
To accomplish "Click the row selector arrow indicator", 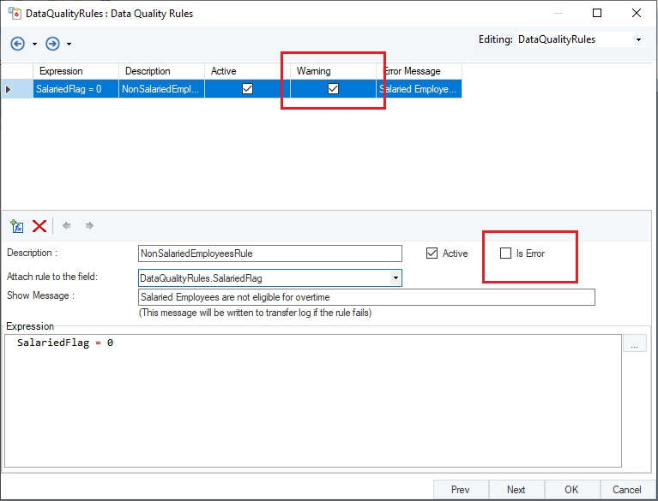I will pos(9,88).
